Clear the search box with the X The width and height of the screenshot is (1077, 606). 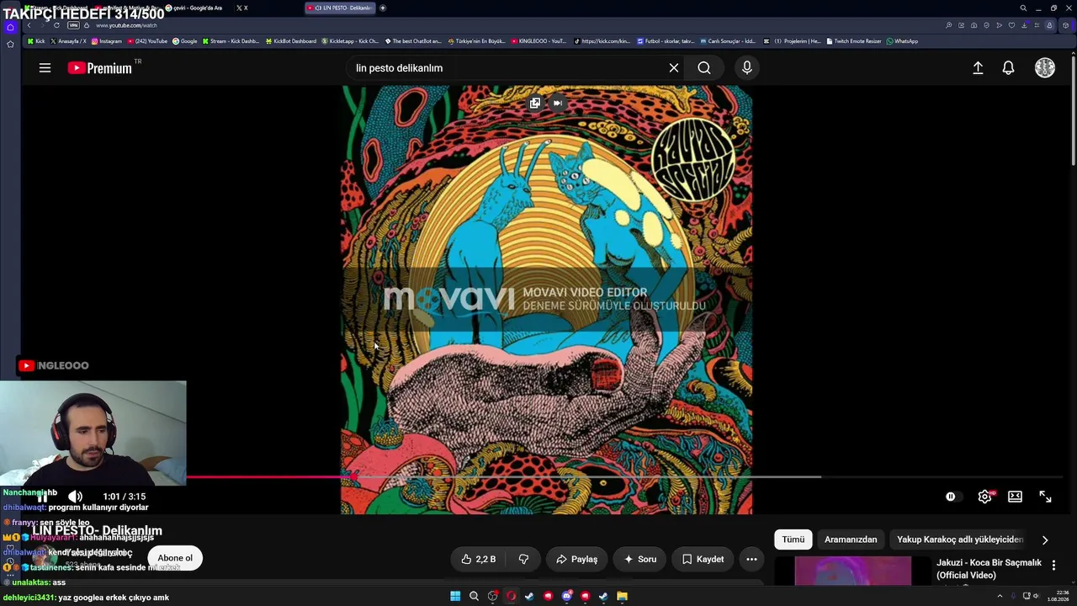click(674, 68)
